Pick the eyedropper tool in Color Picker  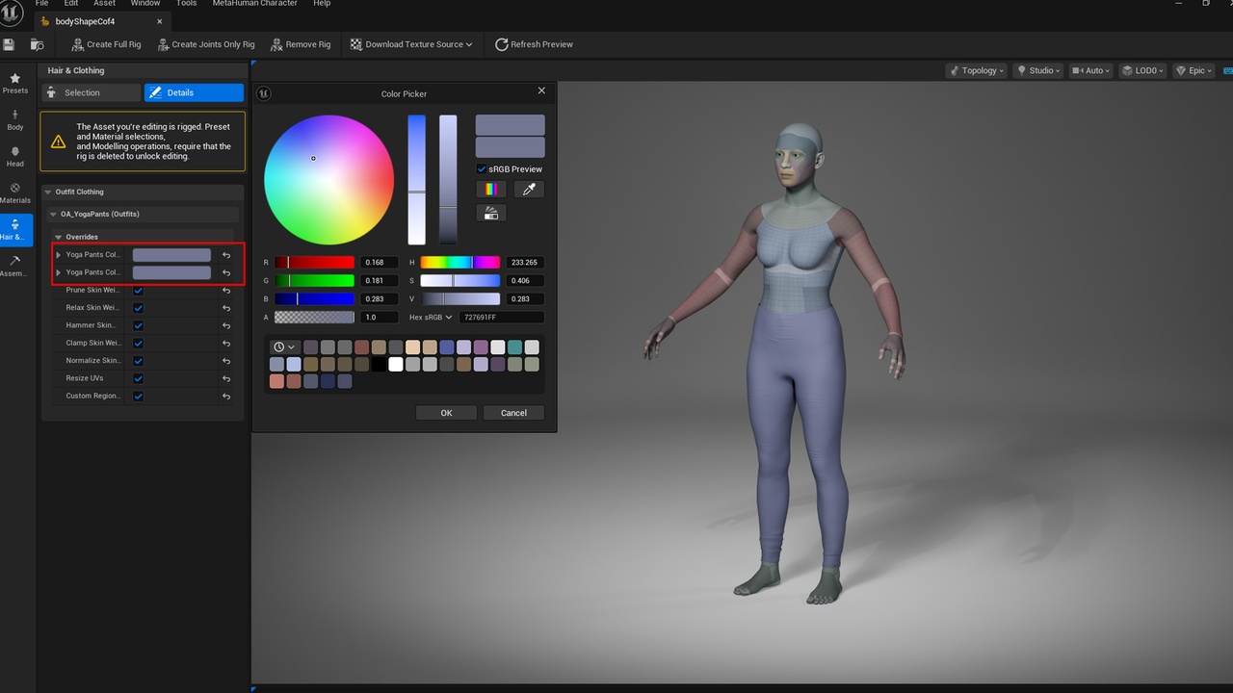[x=529, y=190]
